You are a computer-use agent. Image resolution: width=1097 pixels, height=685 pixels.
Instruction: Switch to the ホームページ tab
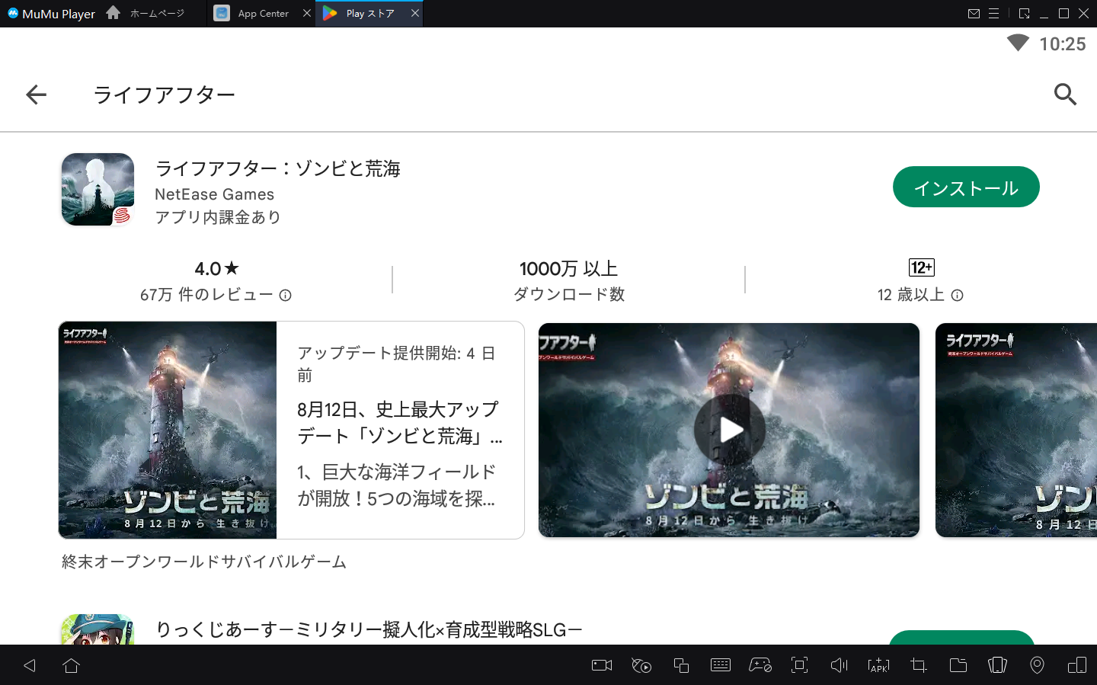[157, 14]
